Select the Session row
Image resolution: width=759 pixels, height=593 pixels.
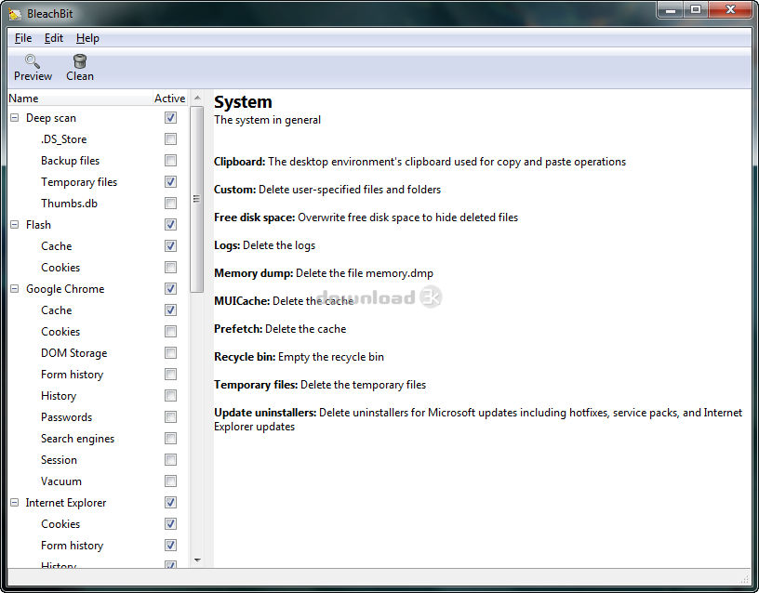pyautogui.click(x=99, y=460)
